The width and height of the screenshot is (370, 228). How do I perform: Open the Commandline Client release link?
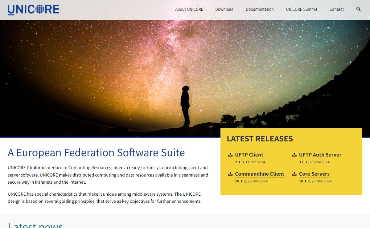[260, 174]
